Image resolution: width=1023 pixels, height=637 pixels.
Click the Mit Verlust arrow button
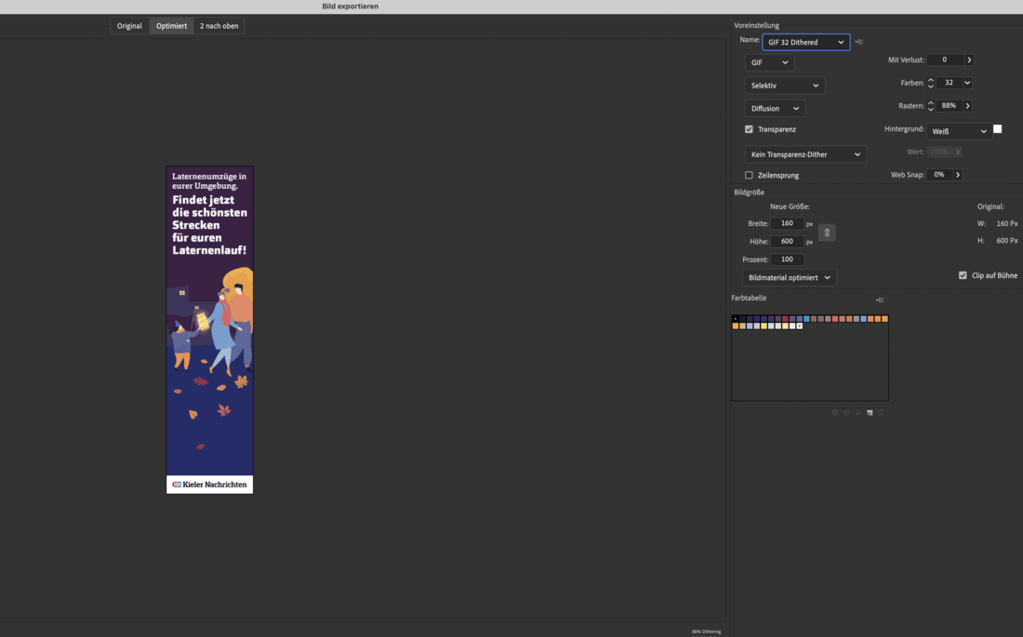click(969, 60)
